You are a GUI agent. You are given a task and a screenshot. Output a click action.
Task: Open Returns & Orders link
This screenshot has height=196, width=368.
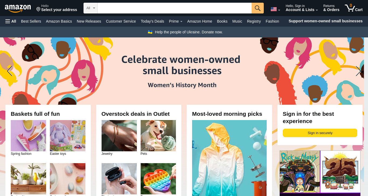point(331,8)
